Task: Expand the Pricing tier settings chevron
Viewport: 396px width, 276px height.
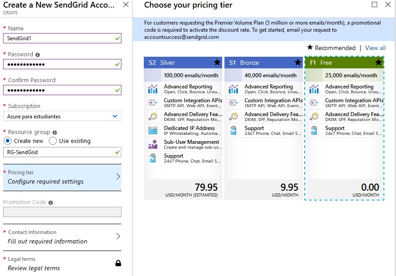Action: click(x=118, y=176)
